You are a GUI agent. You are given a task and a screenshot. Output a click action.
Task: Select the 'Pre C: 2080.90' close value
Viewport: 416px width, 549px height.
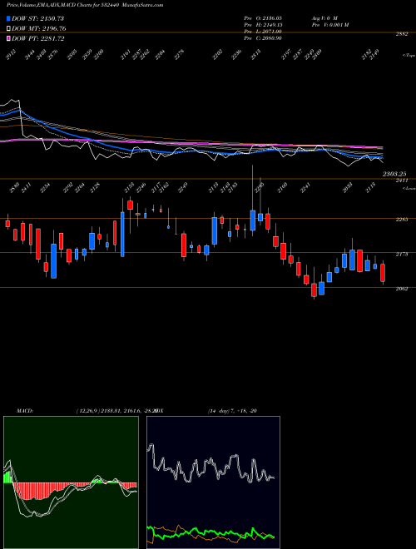(263, 38)
